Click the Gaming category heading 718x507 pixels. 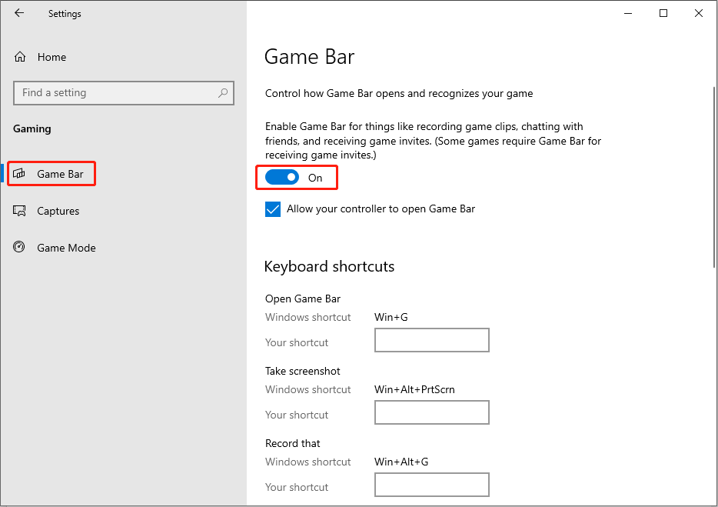click(x=32, y=128)
